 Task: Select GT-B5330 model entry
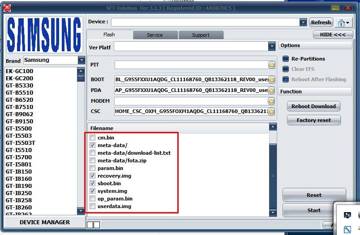point(41,86)
